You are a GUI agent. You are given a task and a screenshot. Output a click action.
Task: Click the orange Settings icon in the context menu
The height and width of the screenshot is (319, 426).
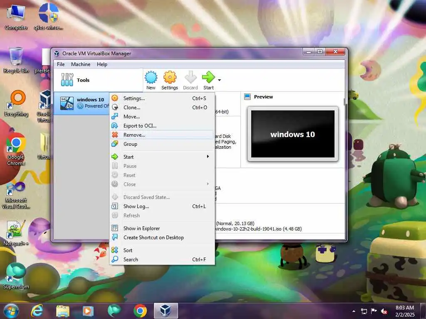(115, 98)
